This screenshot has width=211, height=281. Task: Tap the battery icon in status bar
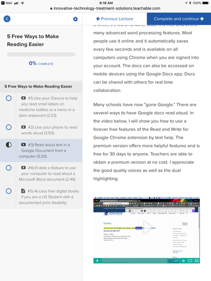click(206, 3)
